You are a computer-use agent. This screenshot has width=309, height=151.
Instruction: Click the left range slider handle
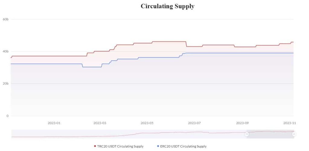coord(247,134)
